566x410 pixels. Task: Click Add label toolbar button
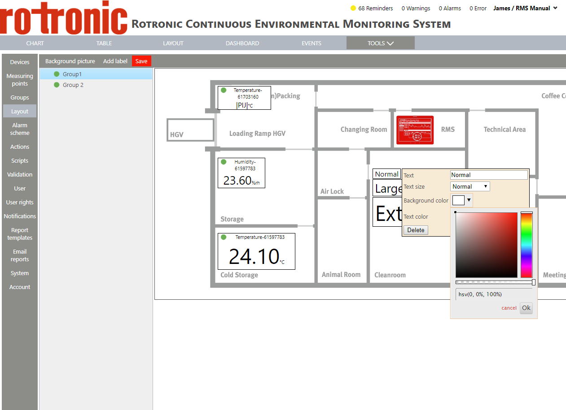115,61
